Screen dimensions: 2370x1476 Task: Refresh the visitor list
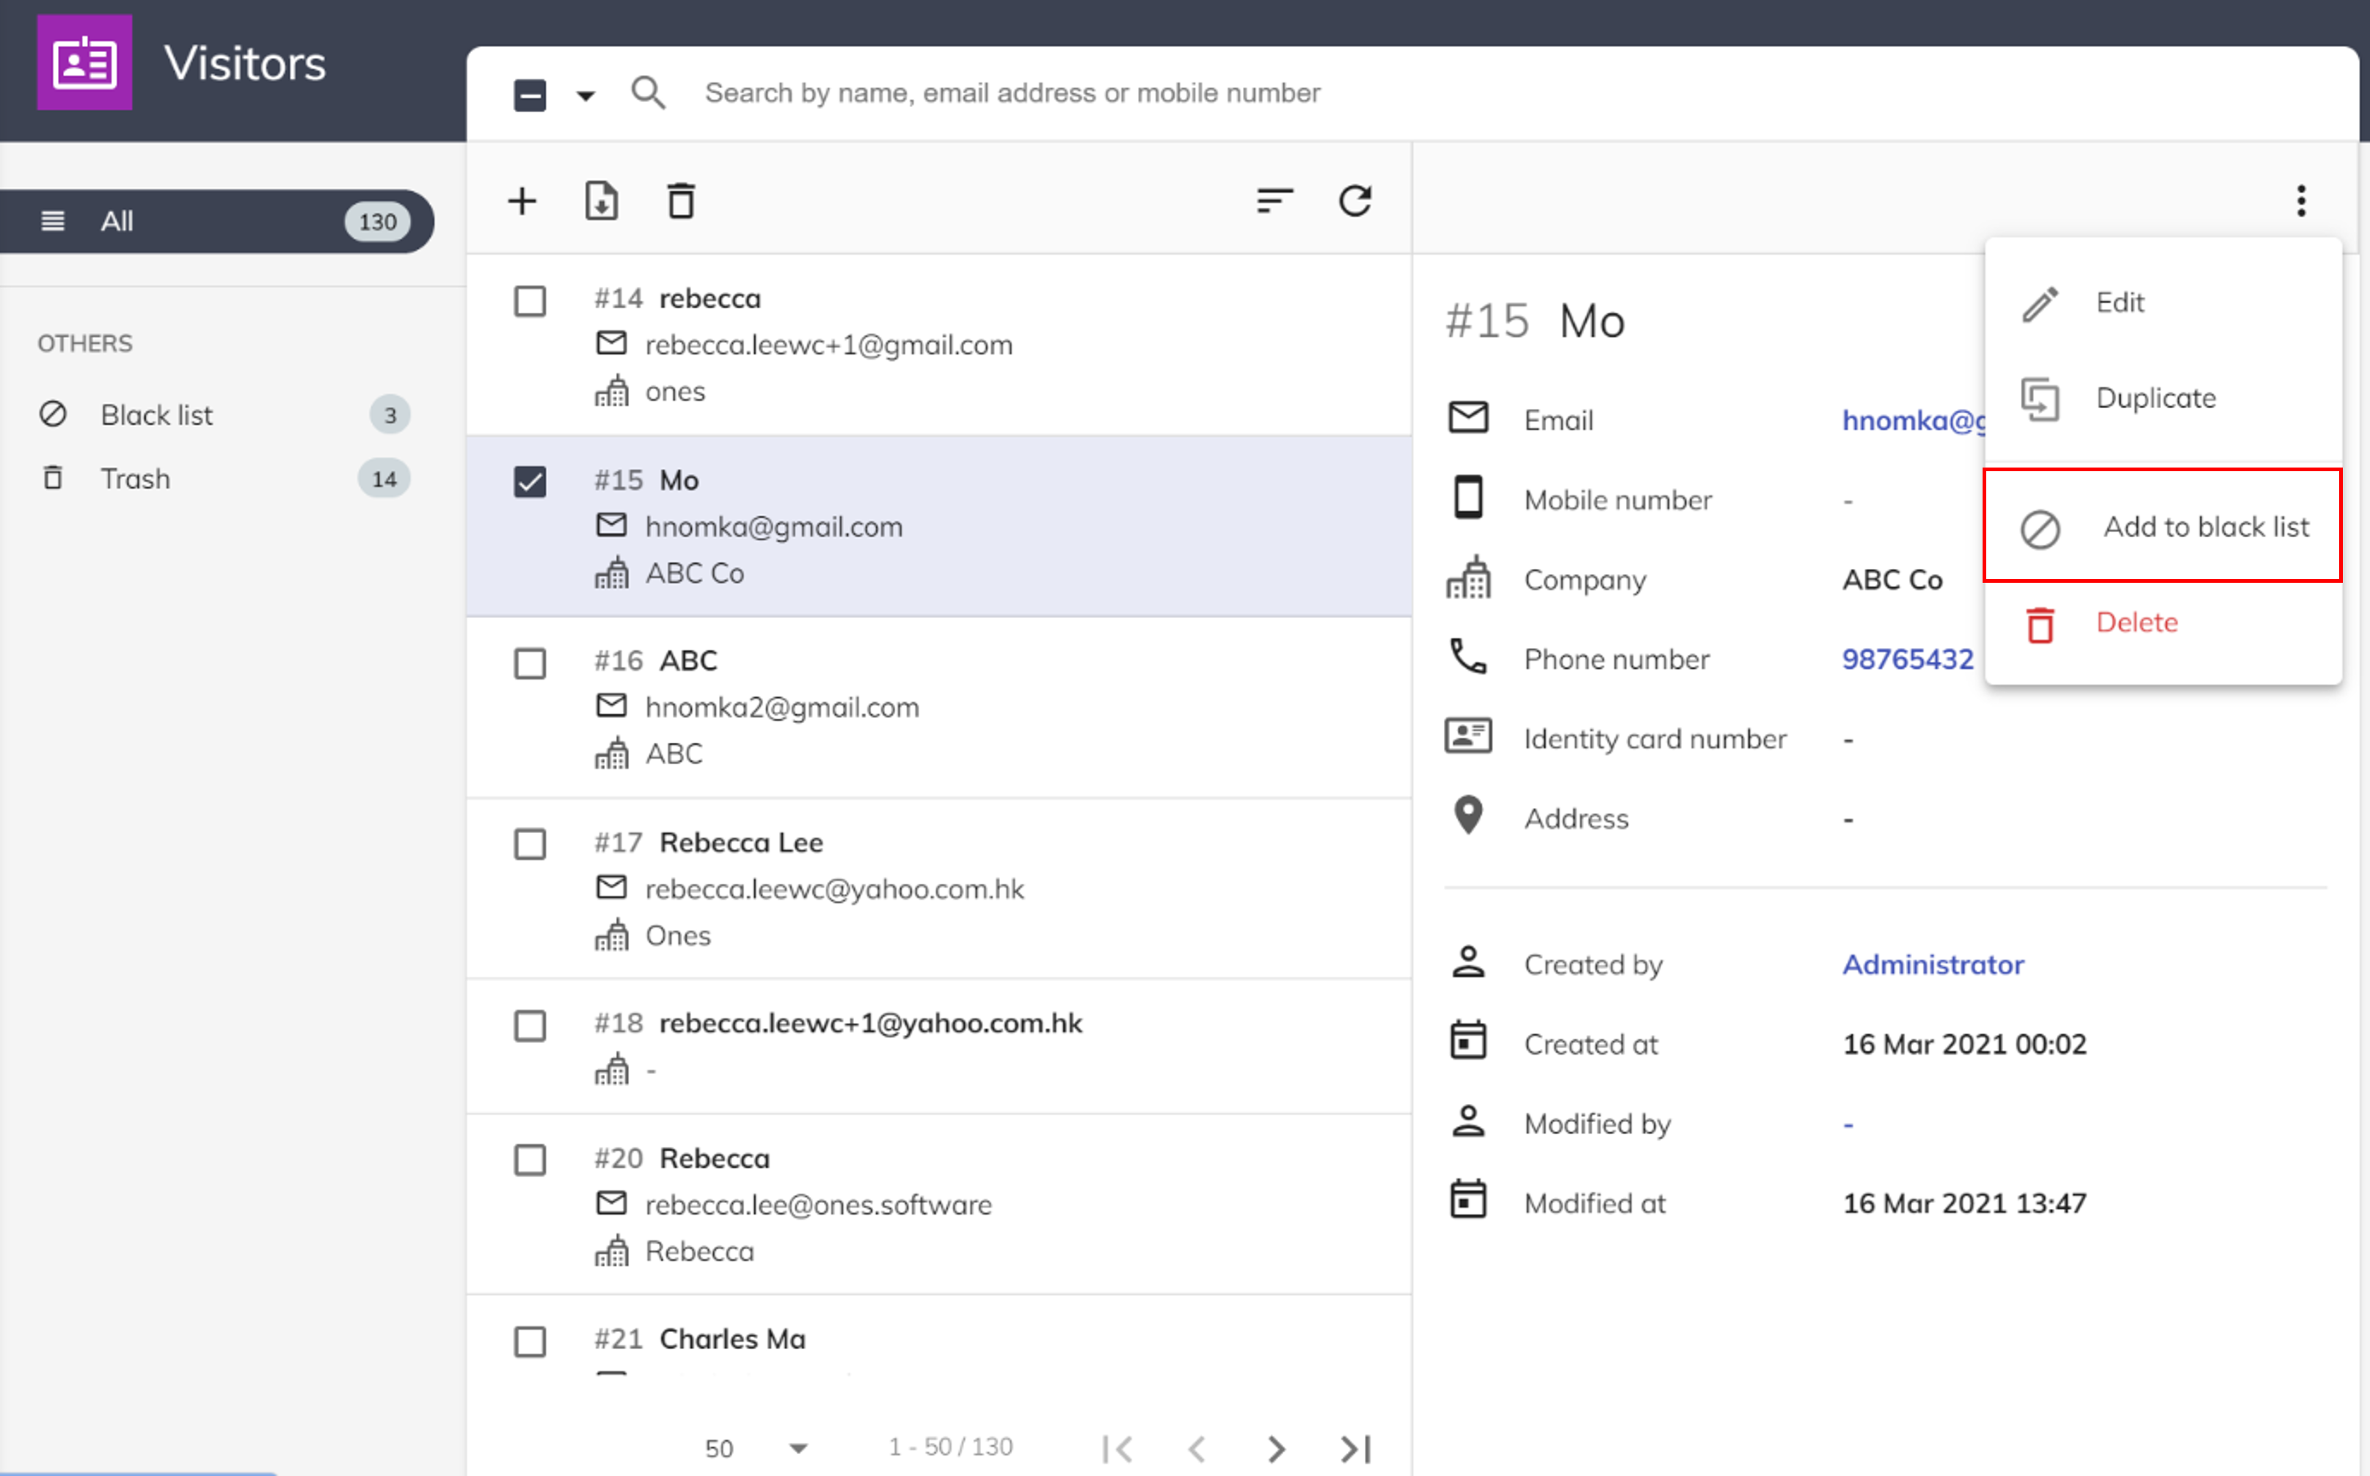1354,201
